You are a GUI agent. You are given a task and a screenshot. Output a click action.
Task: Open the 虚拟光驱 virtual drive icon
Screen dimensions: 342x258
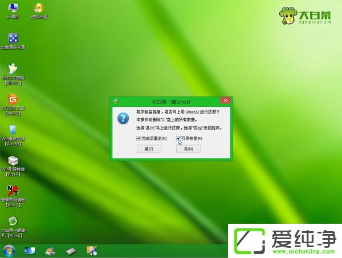coord(39,9)
